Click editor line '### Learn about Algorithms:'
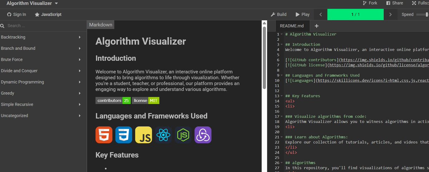 (x=316, y=137)
